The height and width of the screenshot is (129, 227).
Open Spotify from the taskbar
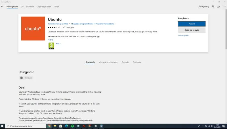click(72, 126)
